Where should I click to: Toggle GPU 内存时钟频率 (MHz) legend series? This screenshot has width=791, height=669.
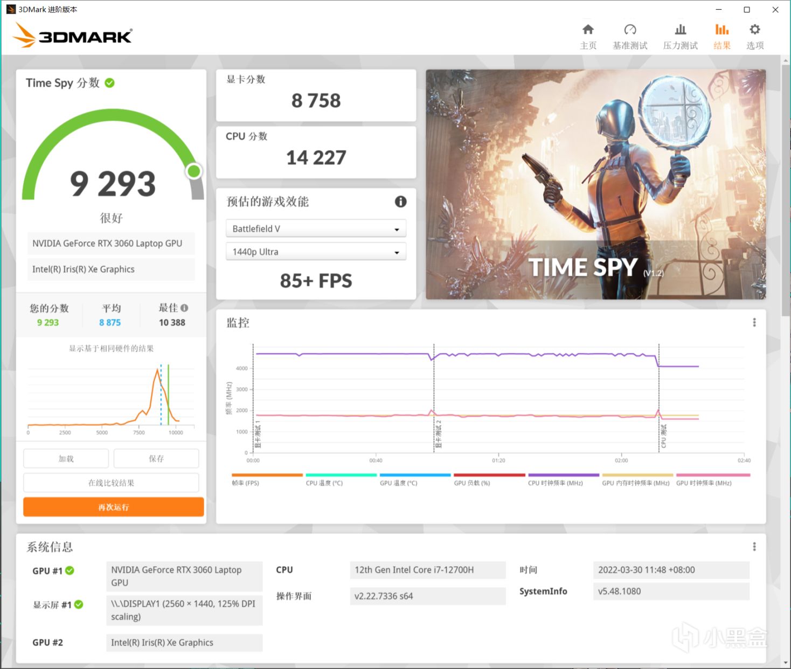click(637, 479)
